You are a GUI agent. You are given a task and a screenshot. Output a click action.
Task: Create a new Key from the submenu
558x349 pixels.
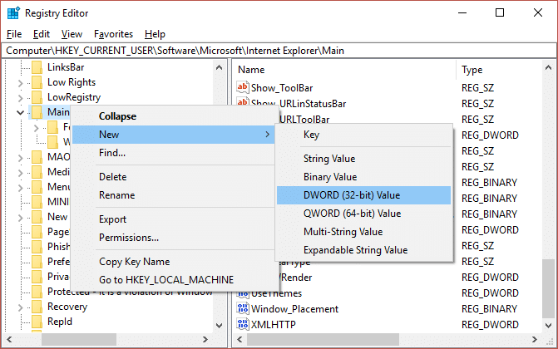coord(363,135)
